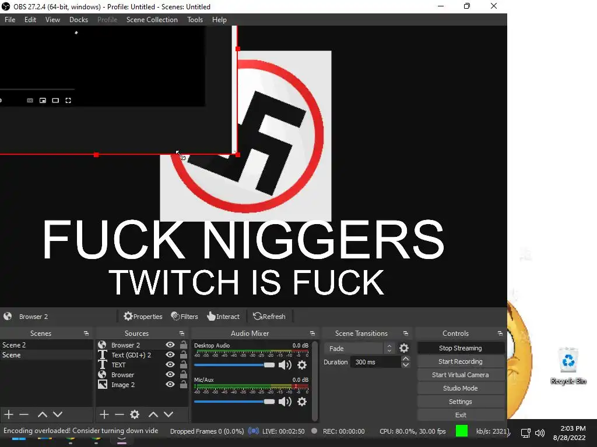The image size is (597, 447).
Task: Pop out the Controls dock
Action: (500, 334)
